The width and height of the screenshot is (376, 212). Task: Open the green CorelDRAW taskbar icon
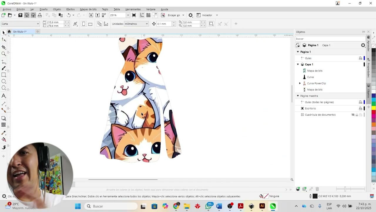[273, 206]
